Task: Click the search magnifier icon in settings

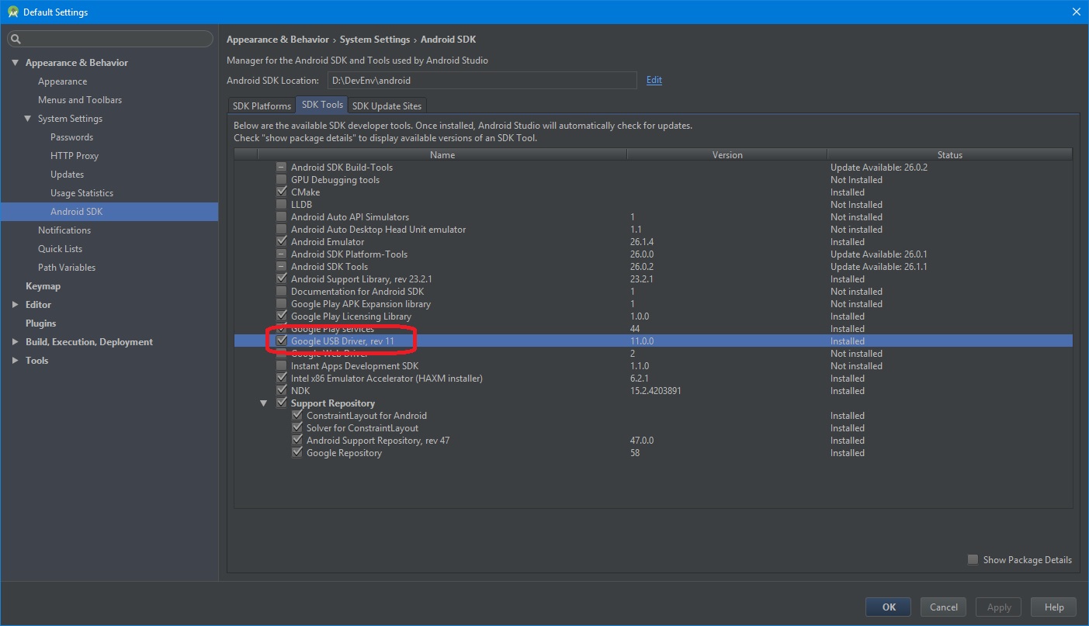Action: click(x=16, y=39)
